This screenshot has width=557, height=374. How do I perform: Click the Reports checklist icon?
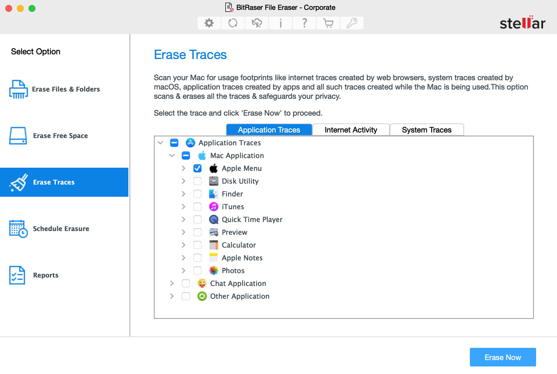[x=17, y=275]
